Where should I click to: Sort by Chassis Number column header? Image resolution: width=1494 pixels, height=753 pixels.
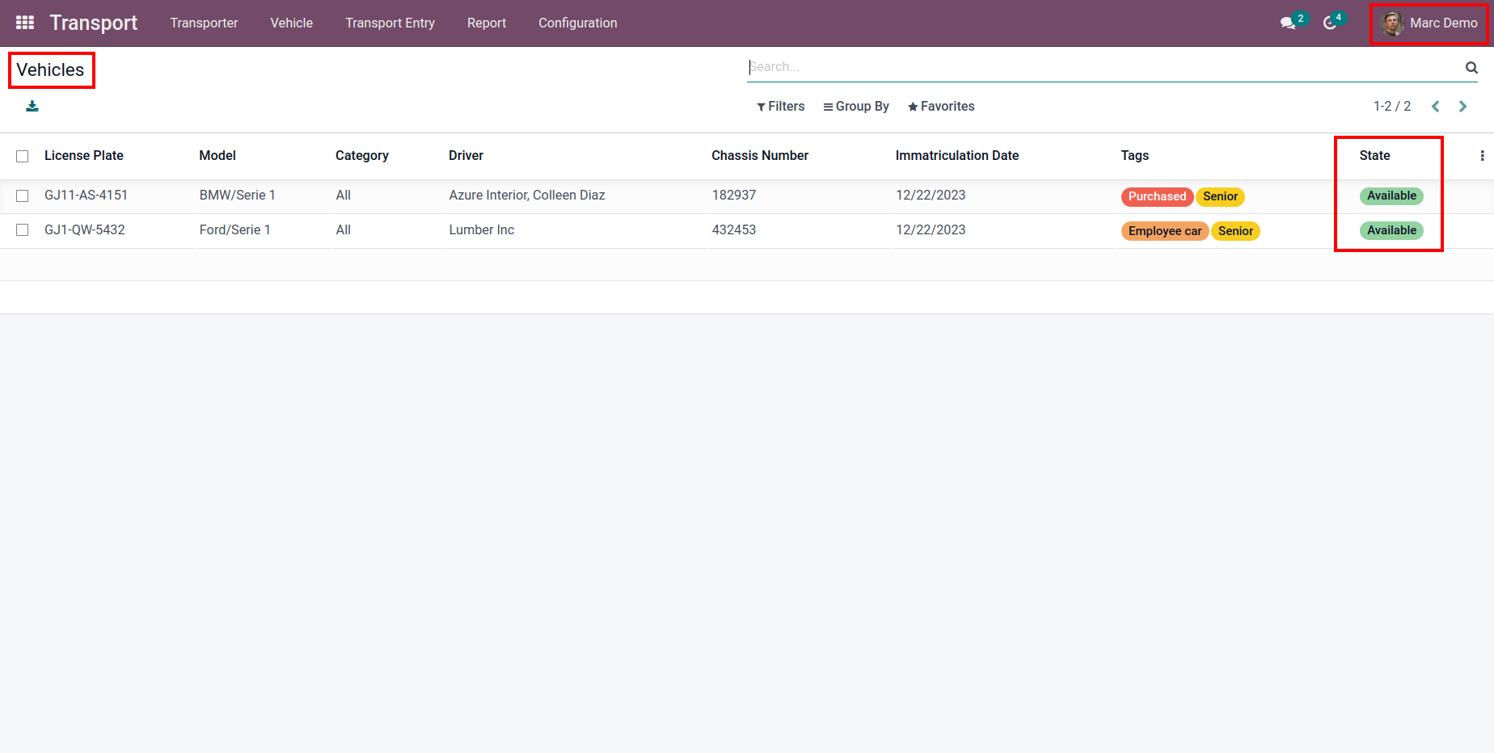tap(760, 155)
